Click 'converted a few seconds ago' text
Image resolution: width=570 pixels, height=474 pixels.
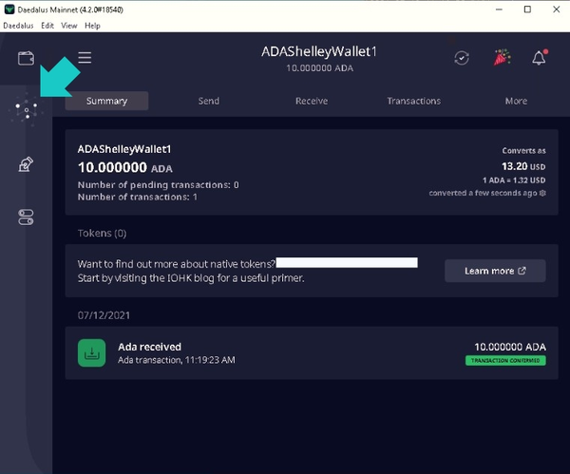483,193
